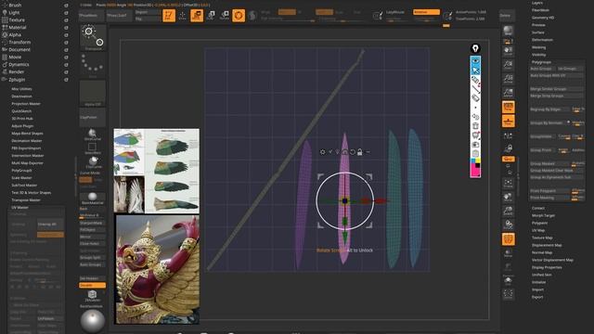Click the ZModeler brush icon
This screenshot has height=334, width=594.
[93, 296]
